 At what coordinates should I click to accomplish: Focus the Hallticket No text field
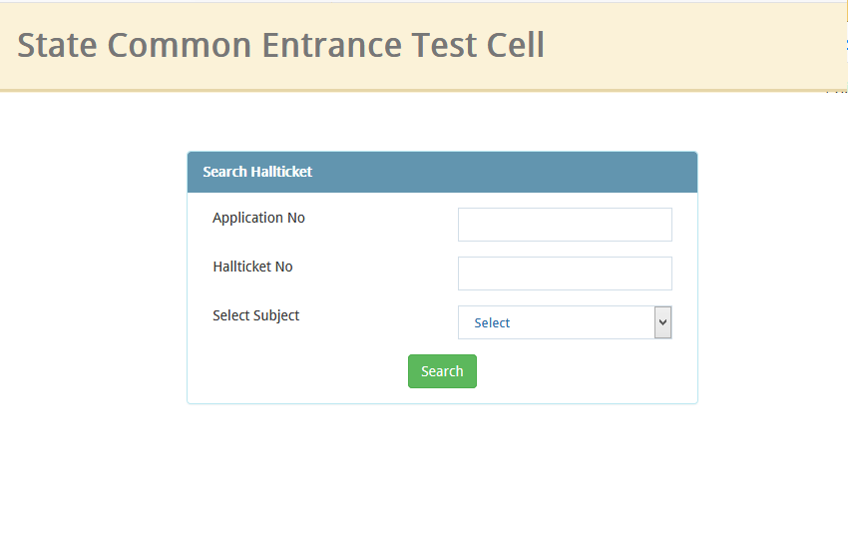[565, 274]
